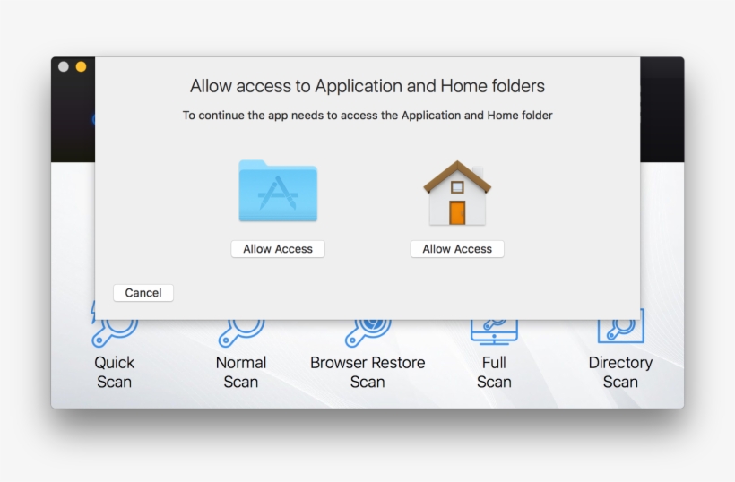Screen dimensions: 735x482
Task: Select the Quick Scan magnifier icon
Action: point(115,330)
